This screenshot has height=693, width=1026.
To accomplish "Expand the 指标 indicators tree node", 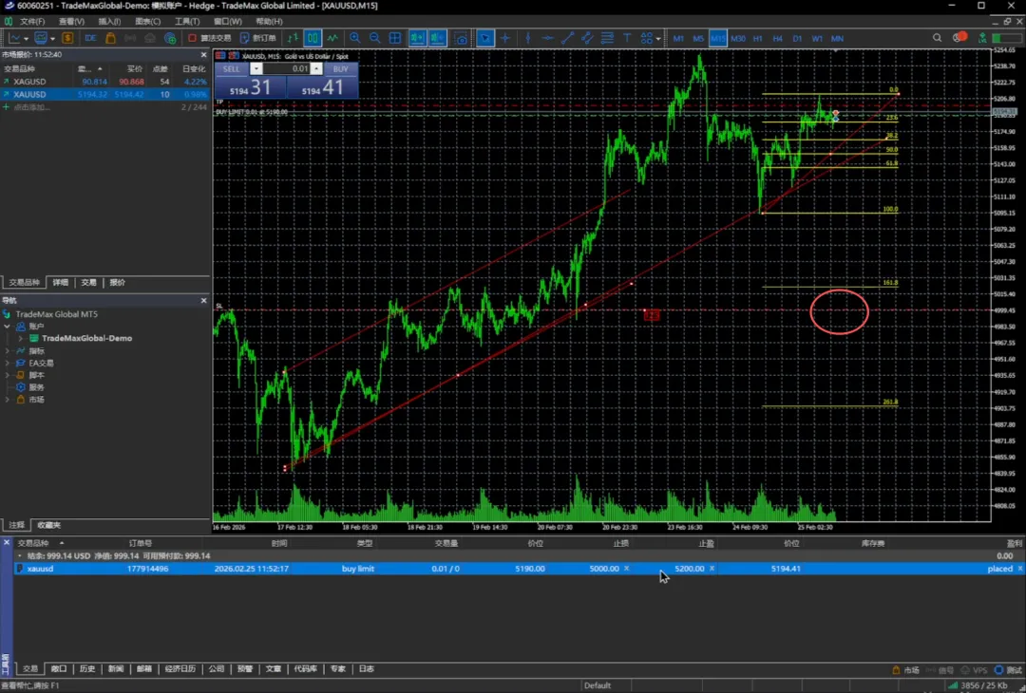I will click(x=9, y=351).
